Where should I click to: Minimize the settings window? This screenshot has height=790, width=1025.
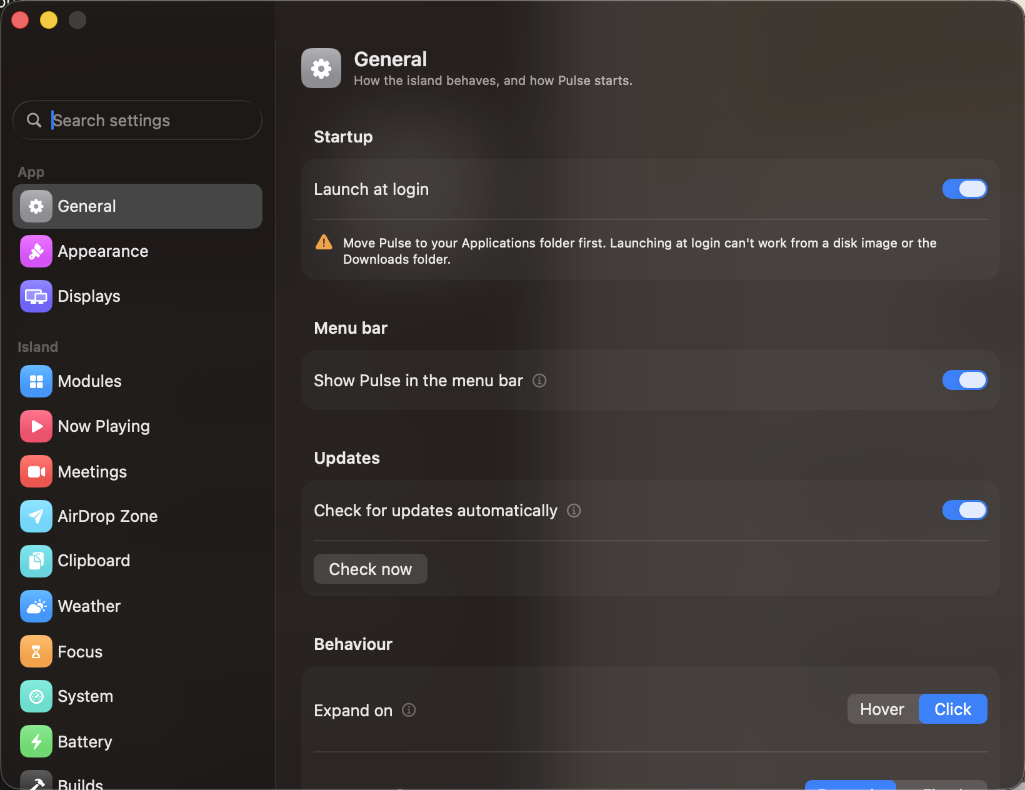49,20
